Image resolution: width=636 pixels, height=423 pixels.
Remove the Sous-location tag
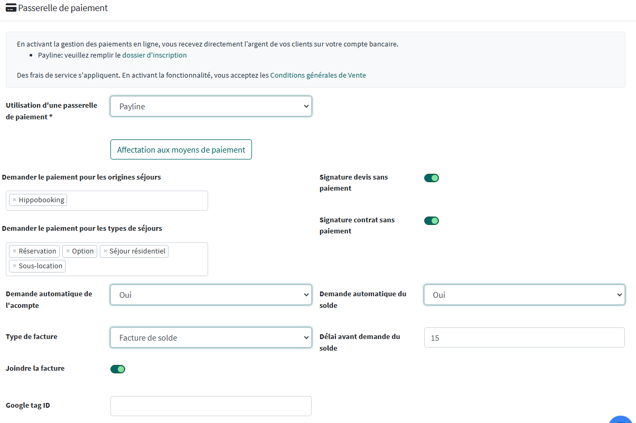point(14,266)
